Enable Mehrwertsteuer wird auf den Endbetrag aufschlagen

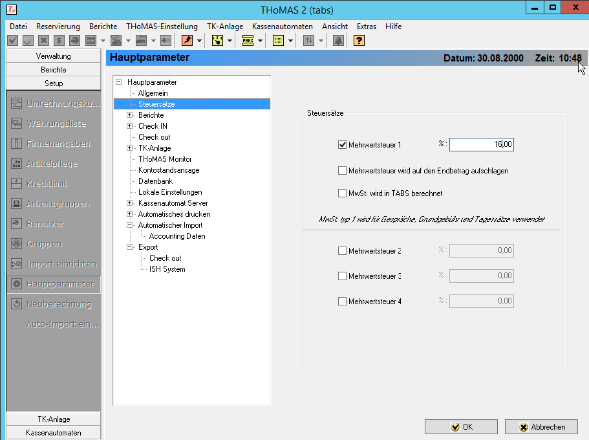coord(342,171)
